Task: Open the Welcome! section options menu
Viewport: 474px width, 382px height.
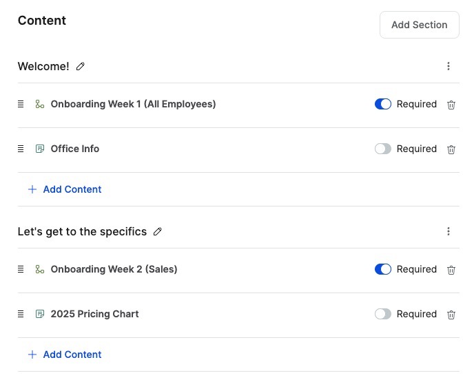Action: click(449, 66)
